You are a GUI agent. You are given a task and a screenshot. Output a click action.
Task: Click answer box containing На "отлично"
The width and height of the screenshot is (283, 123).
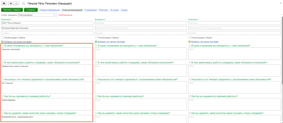click(x=47, y=88)
